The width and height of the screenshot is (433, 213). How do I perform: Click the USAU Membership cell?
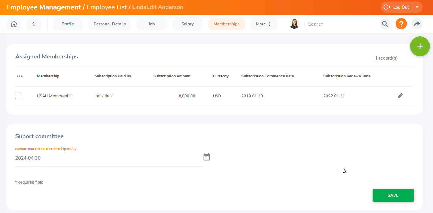[x=55, y=96]
